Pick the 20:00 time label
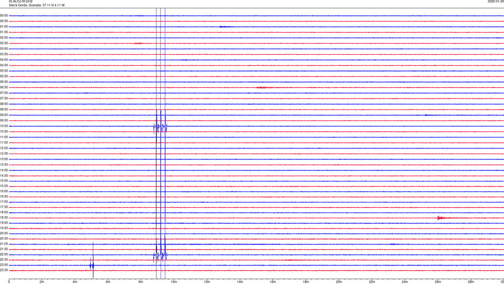The image size is (504, 284). coord(4,234)
